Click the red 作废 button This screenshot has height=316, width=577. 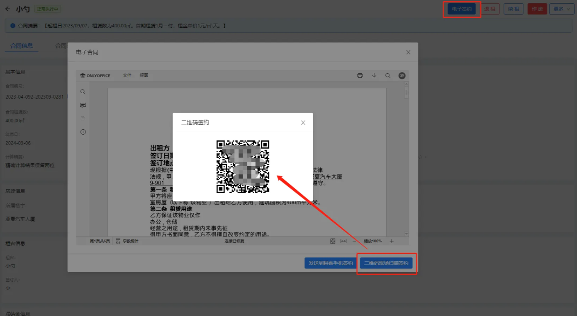[537, 9]
